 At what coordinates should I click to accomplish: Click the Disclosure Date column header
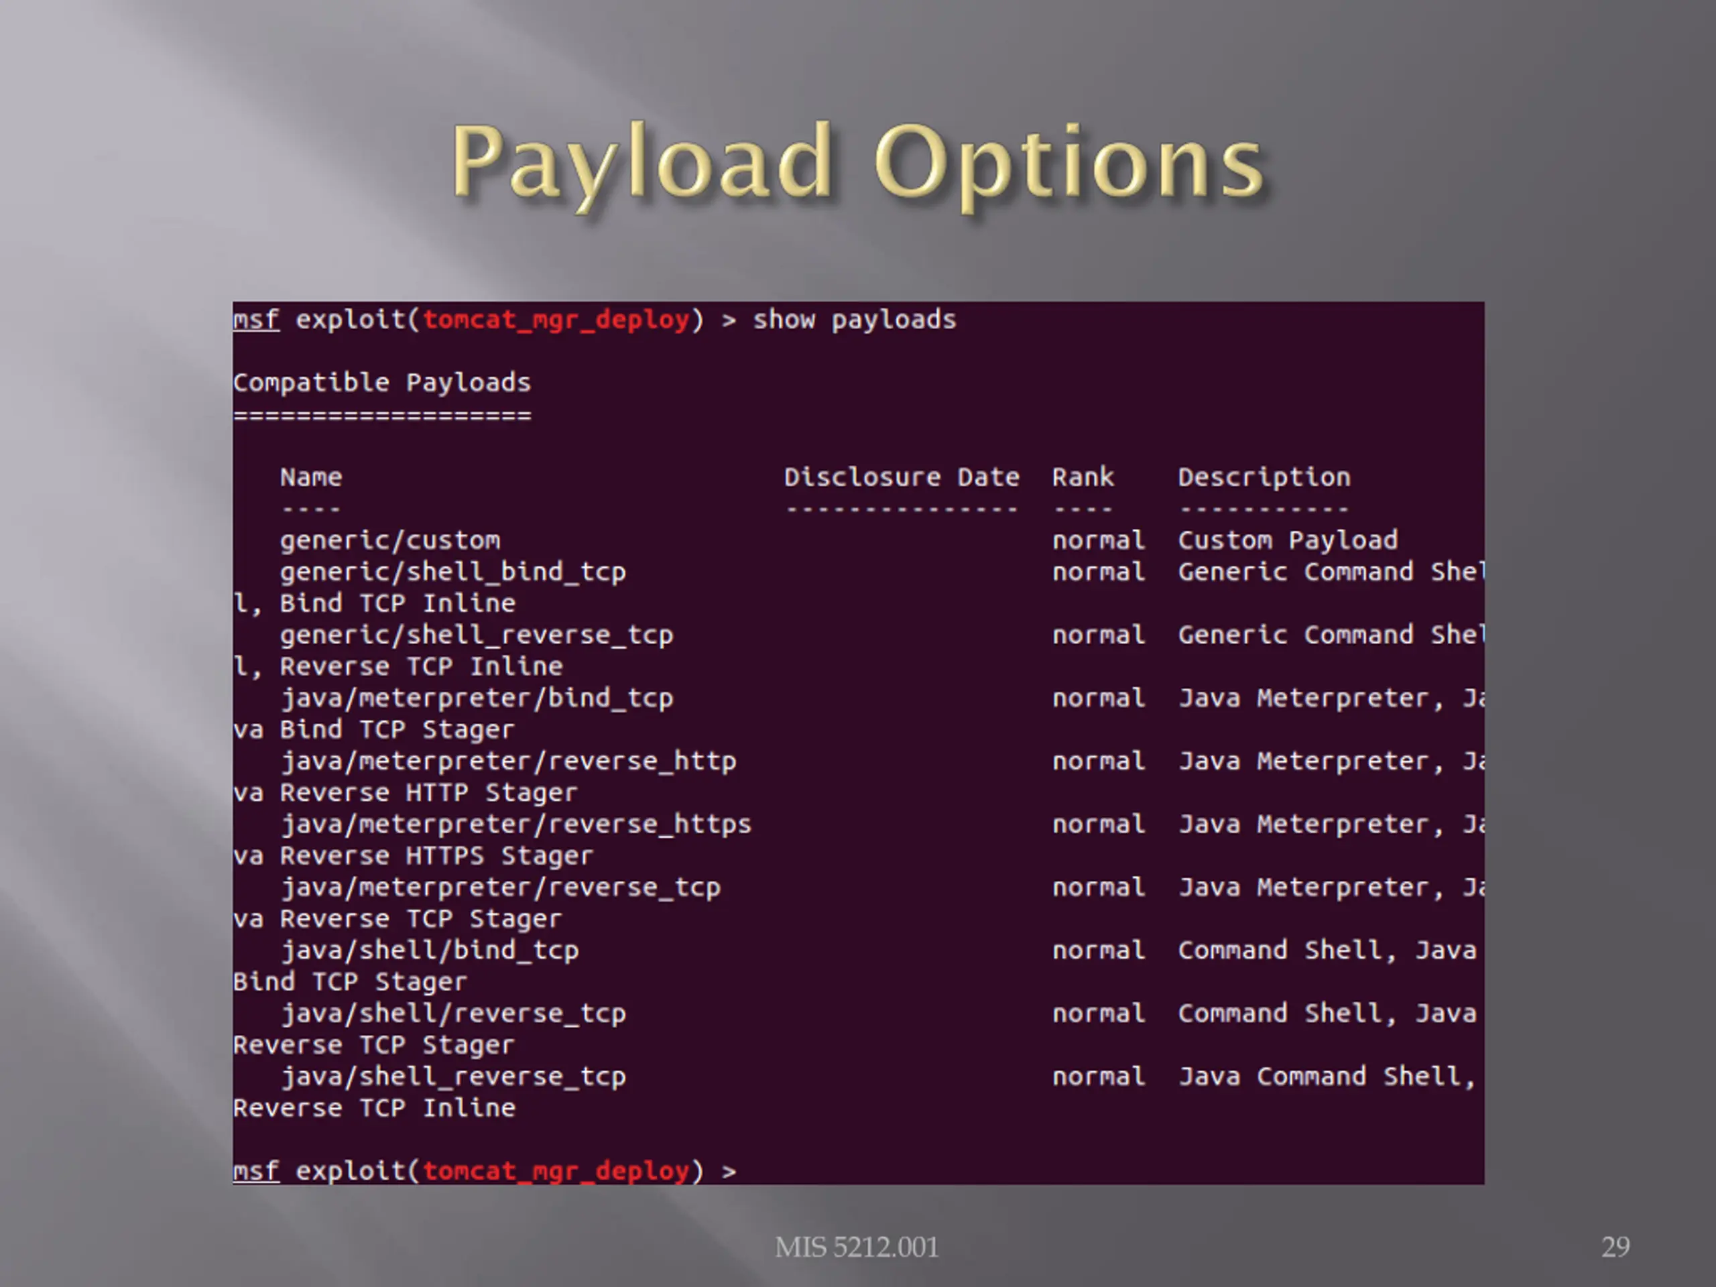click(902, 477)
